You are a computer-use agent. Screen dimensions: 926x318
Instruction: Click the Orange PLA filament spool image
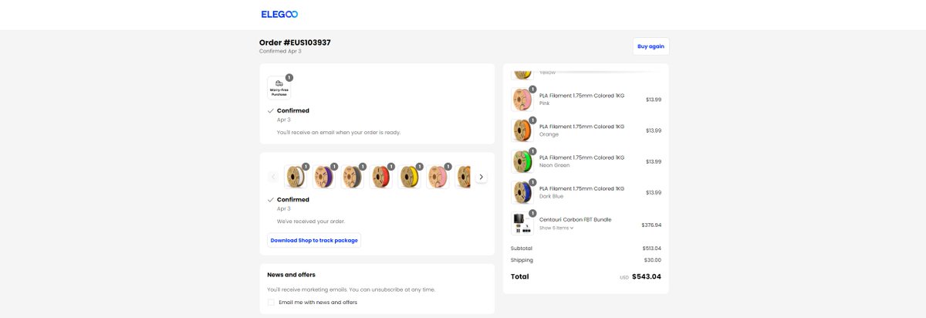522,130
